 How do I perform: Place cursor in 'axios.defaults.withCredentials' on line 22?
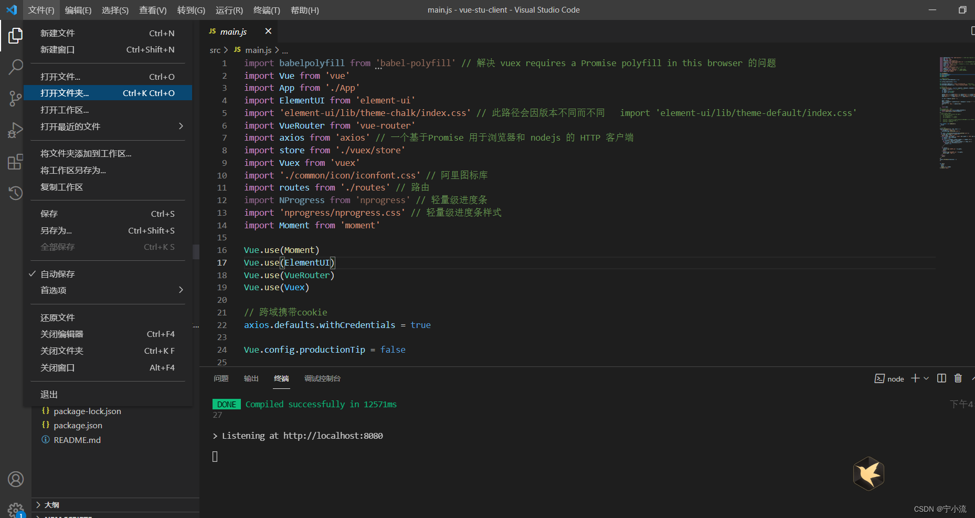click(319, 325)
